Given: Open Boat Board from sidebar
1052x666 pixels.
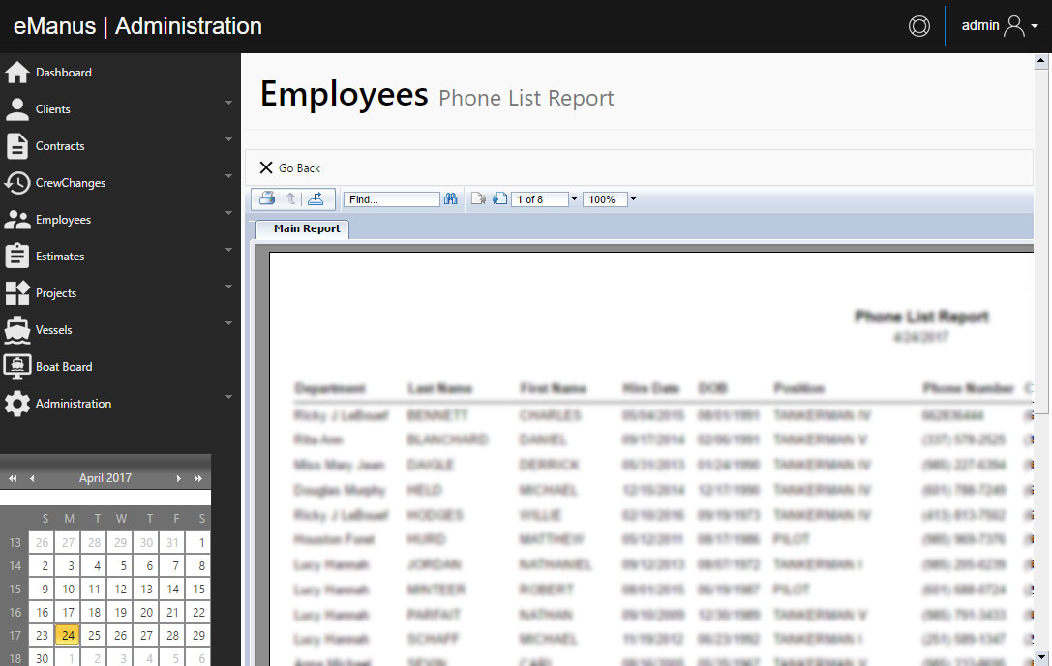Looking at the screenshot, I should [x=64, y=367].
